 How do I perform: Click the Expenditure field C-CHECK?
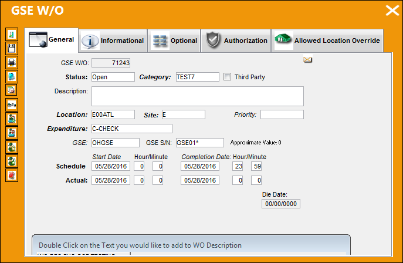click(132, 129)
